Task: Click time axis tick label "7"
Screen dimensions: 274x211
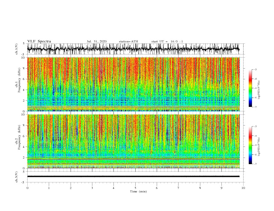Action: point(179,188)
